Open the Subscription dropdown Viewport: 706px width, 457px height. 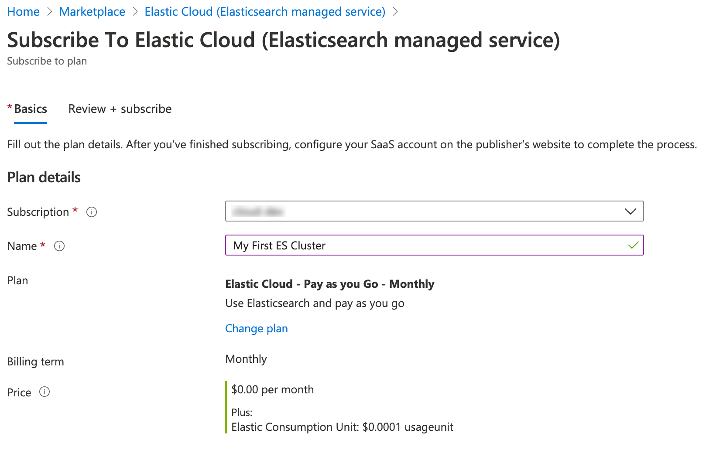coord(434,211)
